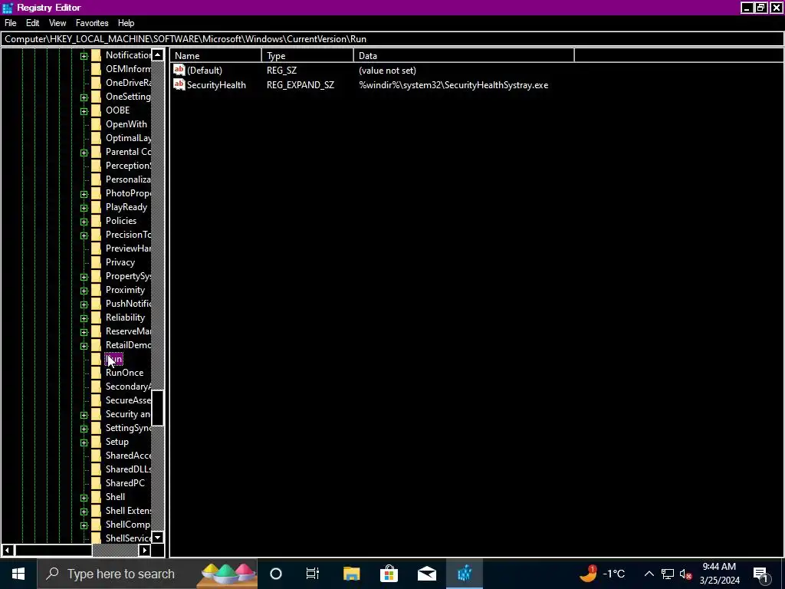Click the SecurityHealth value string icon
The image size is (785, 589).
click(x=179, y=84)
